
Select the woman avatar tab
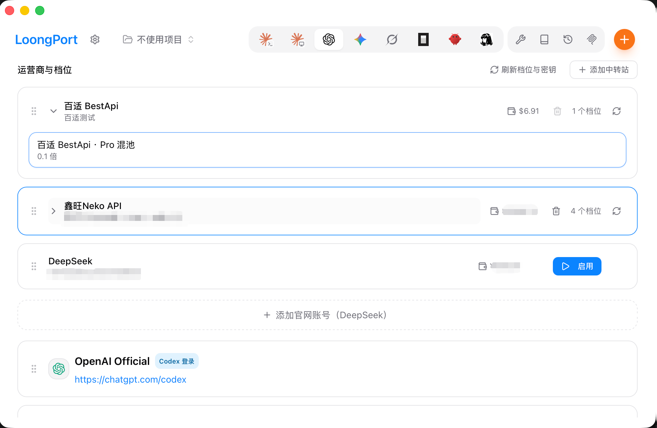click(487, 39)
